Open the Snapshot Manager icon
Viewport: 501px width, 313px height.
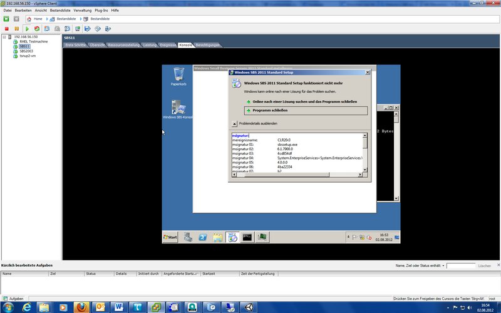[67, 29]
